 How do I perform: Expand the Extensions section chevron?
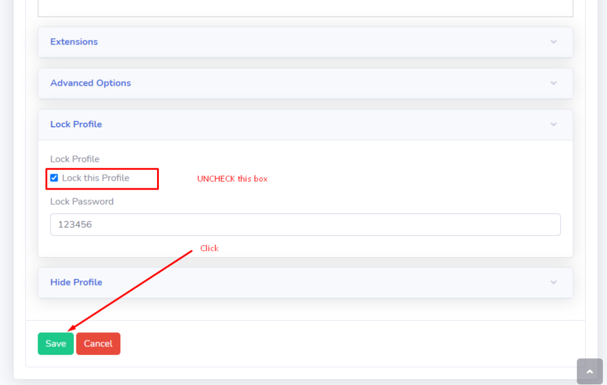coord(554,42)
